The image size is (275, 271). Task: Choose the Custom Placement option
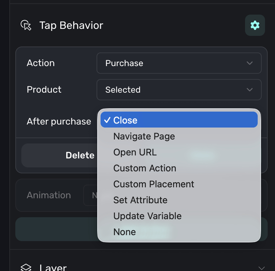click(153, 184)
